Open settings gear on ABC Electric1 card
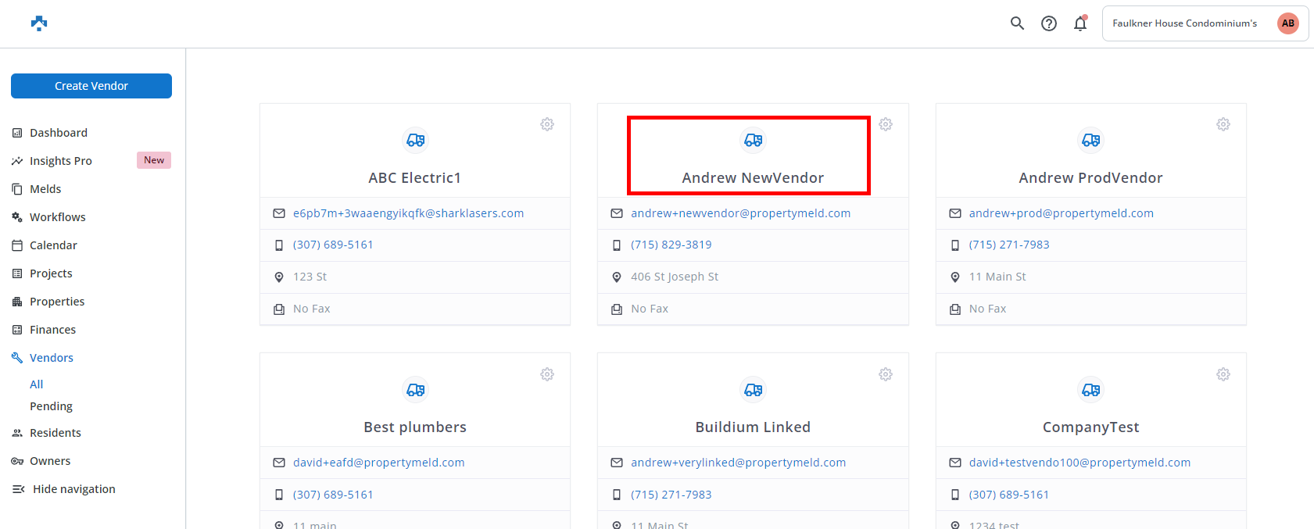 (547, 124)
